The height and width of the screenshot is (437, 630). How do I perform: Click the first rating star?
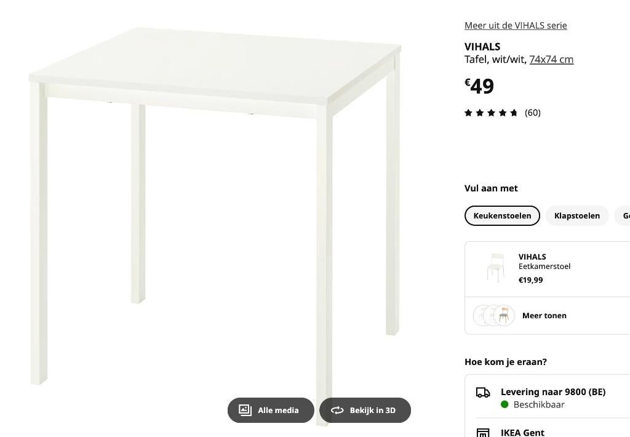[x=468, y=113]
